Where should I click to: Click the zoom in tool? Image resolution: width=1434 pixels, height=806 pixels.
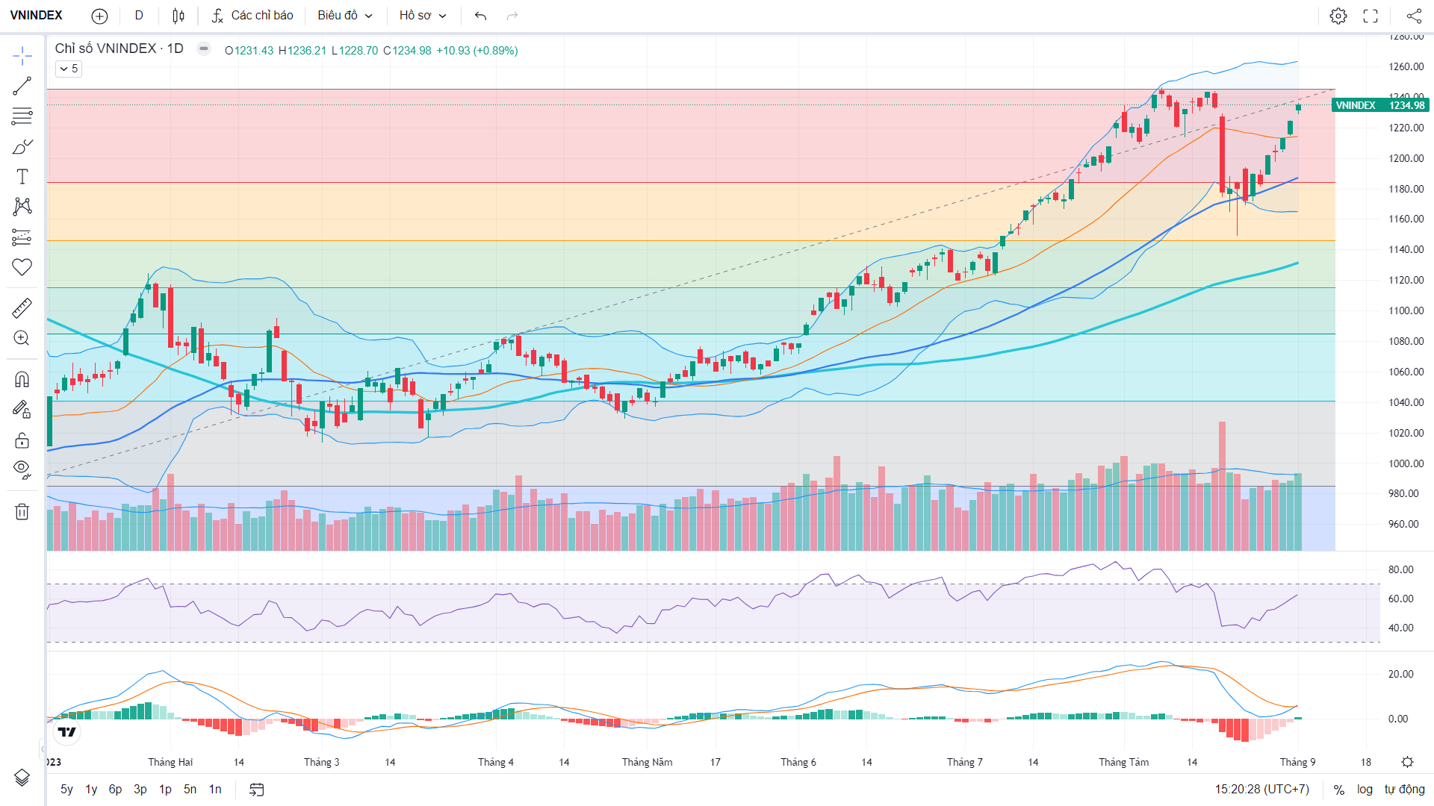[x=22, y=338]
